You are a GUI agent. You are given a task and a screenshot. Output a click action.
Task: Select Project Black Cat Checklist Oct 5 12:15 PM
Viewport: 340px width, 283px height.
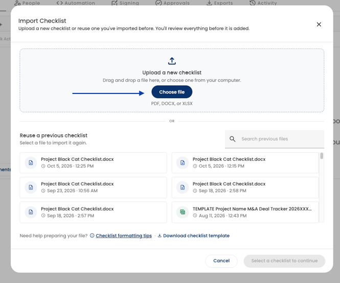[x=245, y=163]
